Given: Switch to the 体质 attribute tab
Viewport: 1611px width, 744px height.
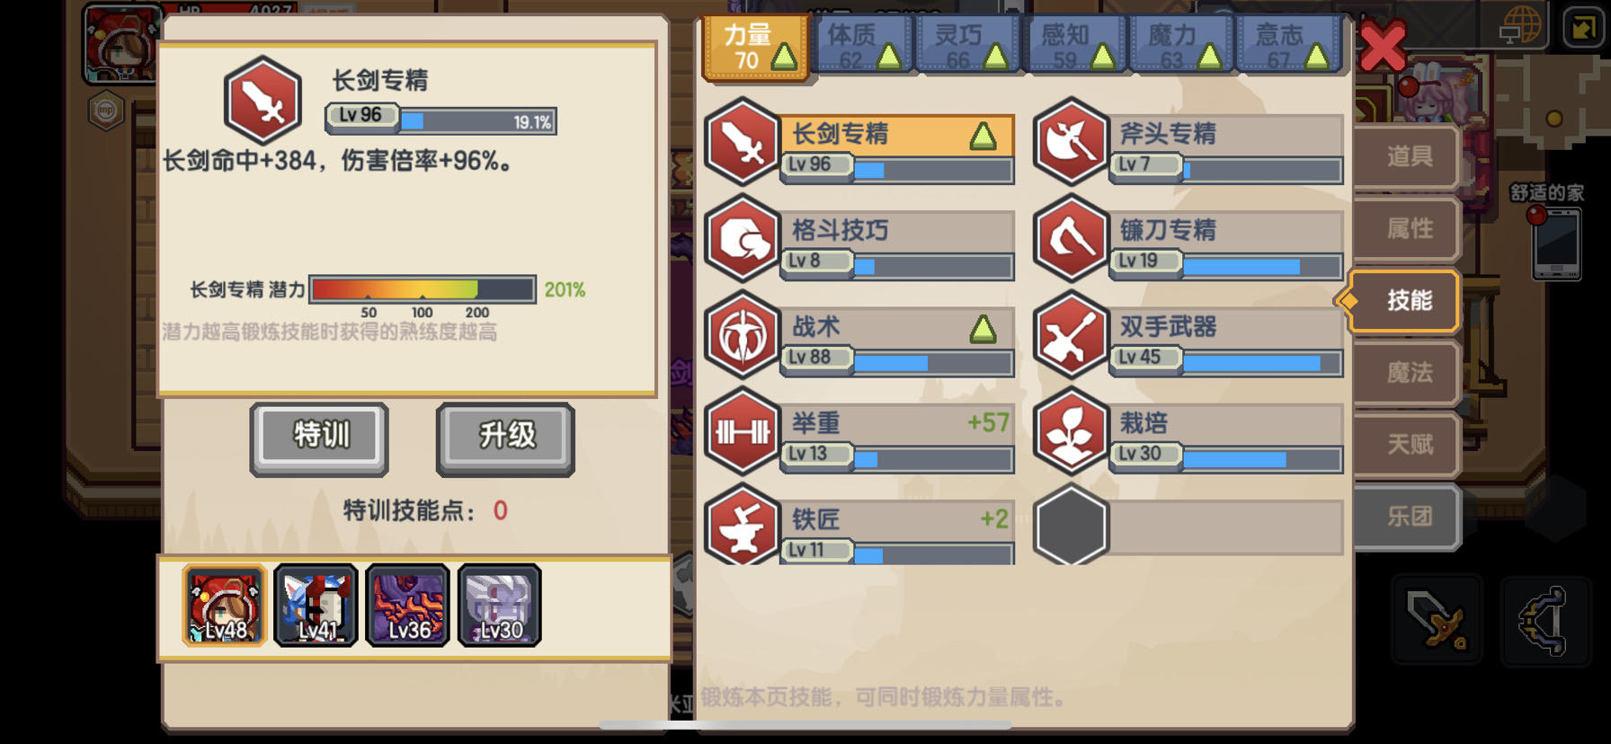Looking at the screenshot, I should pos(861,47).
